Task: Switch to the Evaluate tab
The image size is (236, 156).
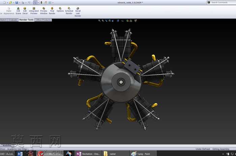Action: pos(13,20)
